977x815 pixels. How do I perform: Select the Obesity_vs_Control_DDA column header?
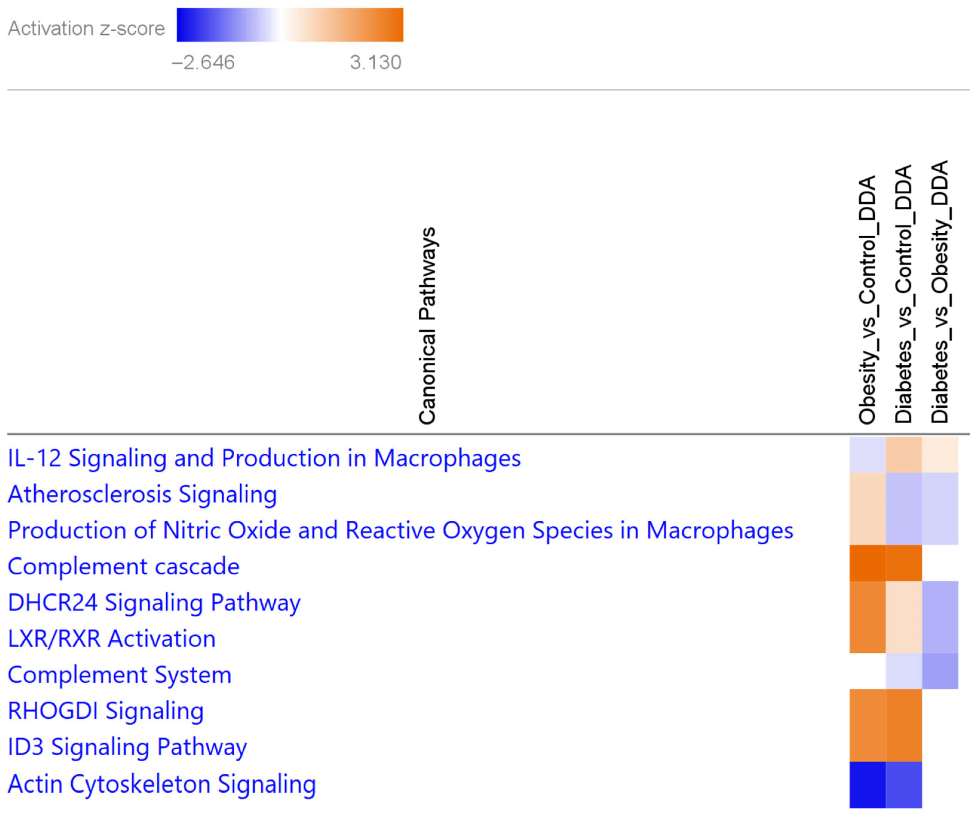click(867, 300)
